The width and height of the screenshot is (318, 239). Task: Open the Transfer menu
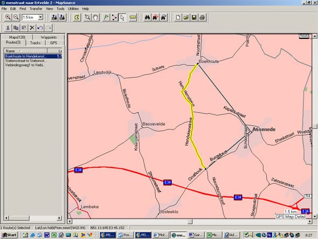tap(36, 9)
